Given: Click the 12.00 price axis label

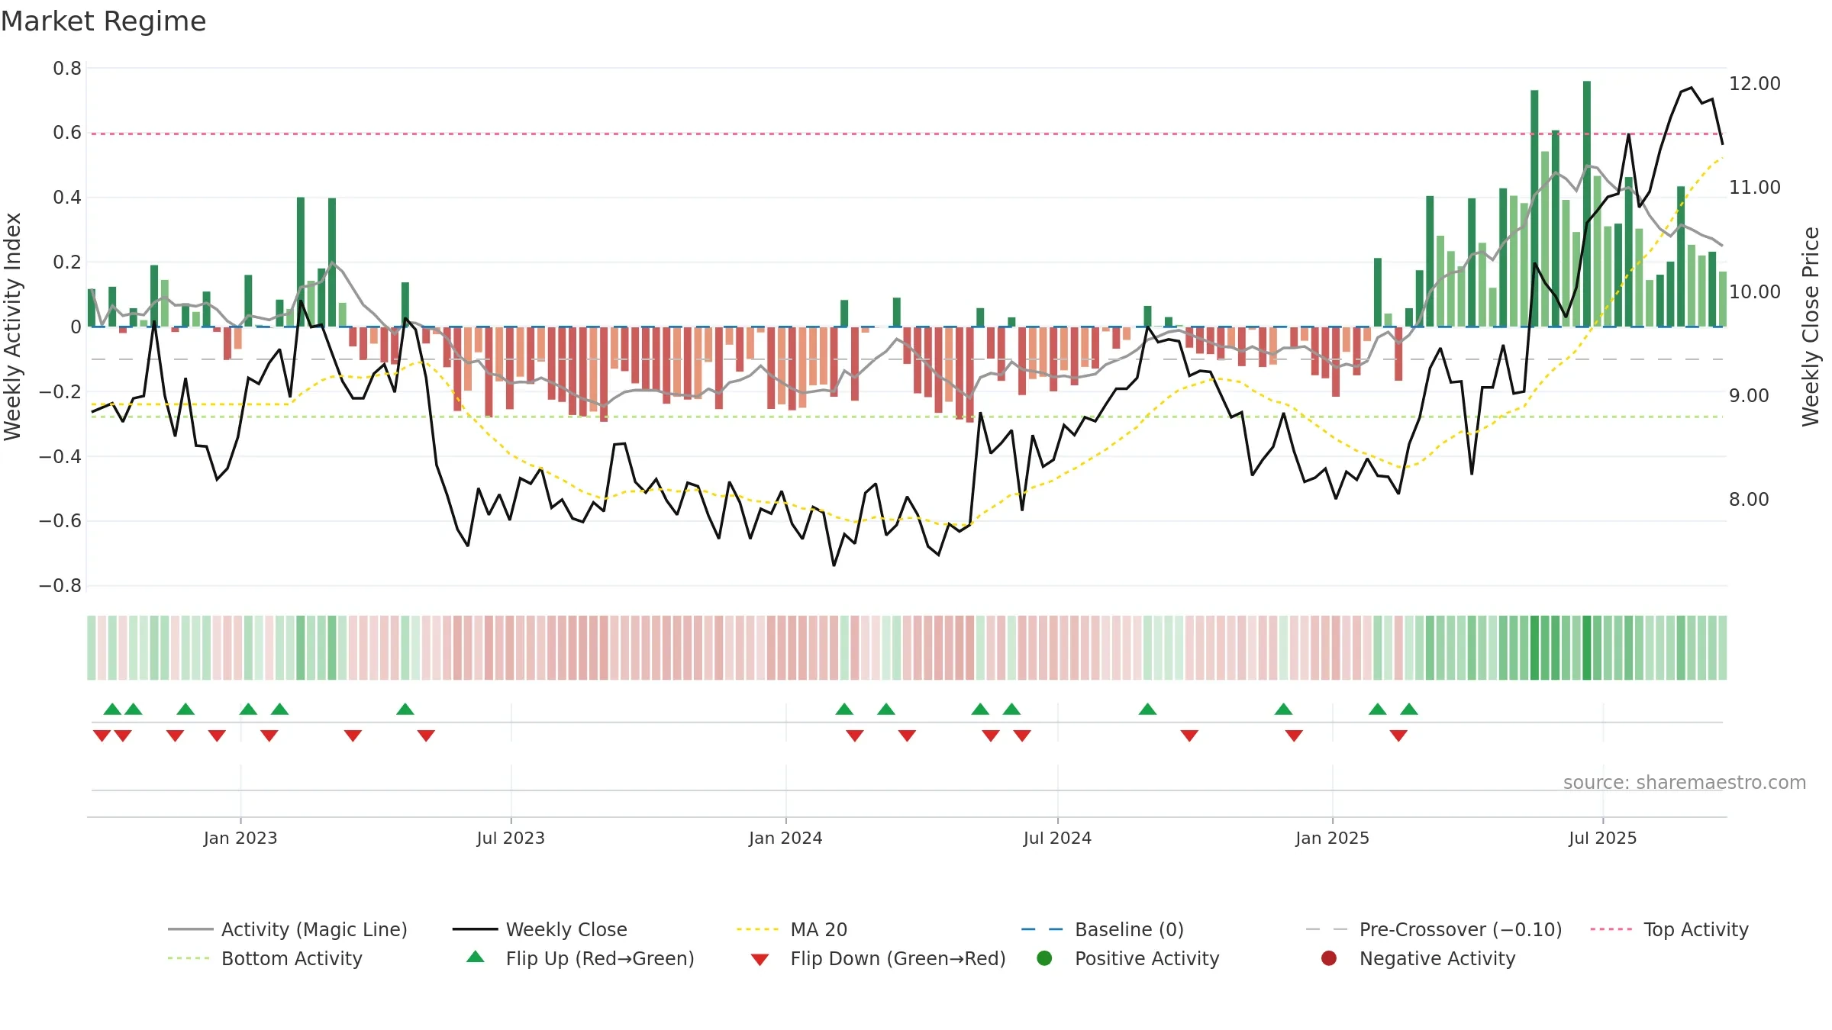Looking at the screenshot, I should click(1754, 84).
